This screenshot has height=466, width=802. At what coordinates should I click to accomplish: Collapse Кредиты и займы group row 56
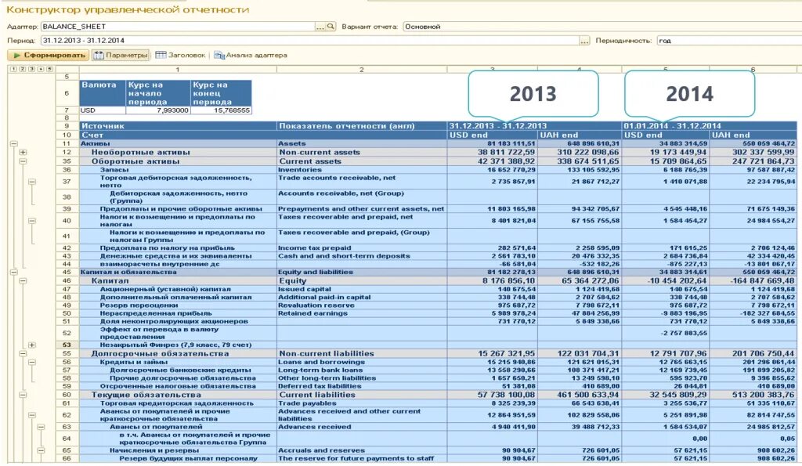tap(31, 362)
